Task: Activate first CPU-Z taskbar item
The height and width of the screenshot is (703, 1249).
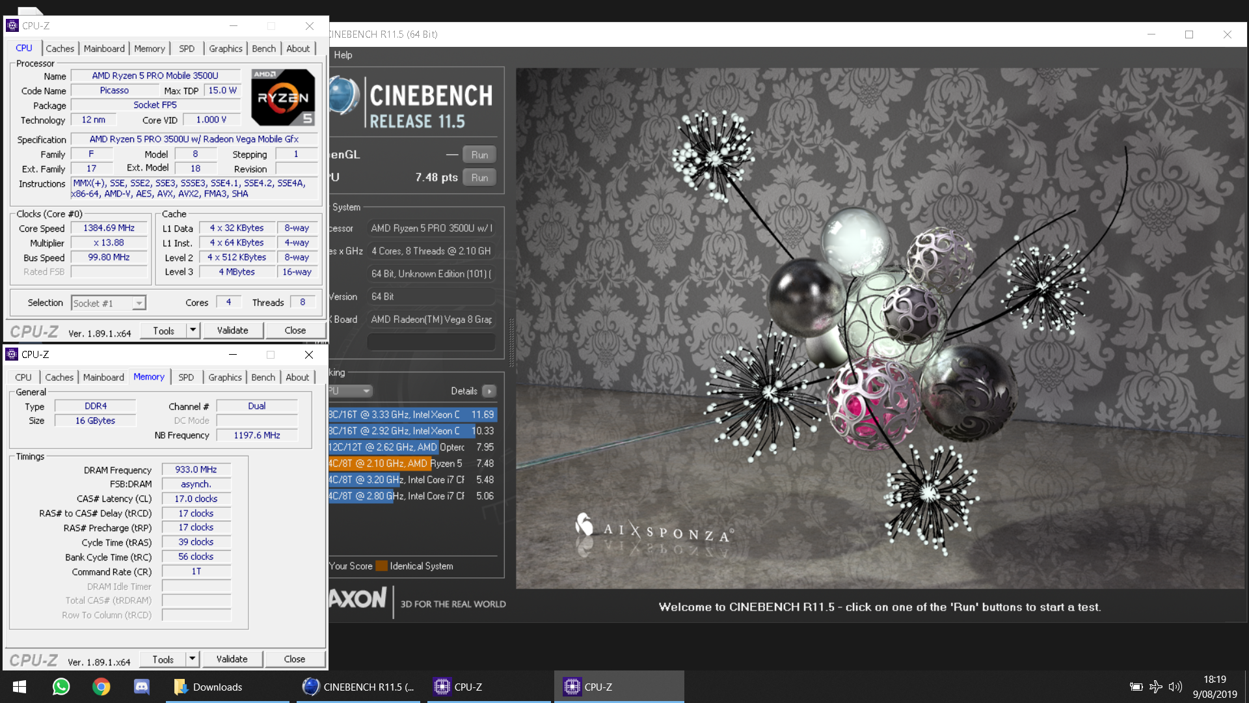Action: click(x=489, y=687)
